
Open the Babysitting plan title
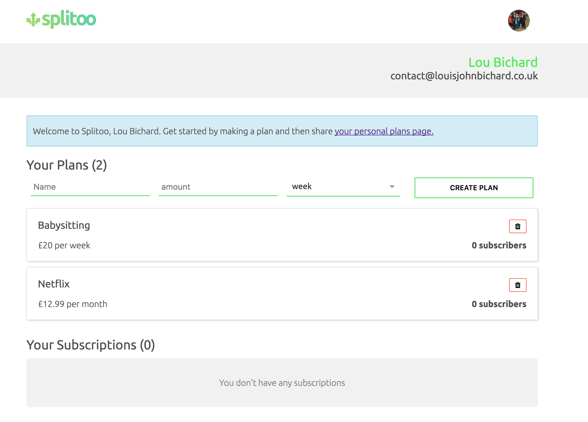(64, 225)
